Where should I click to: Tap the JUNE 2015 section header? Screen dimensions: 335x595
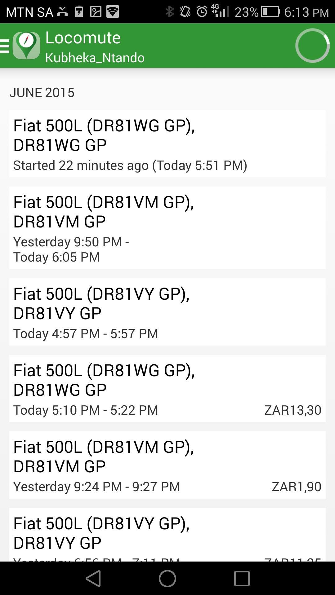(x=42, y=93)
